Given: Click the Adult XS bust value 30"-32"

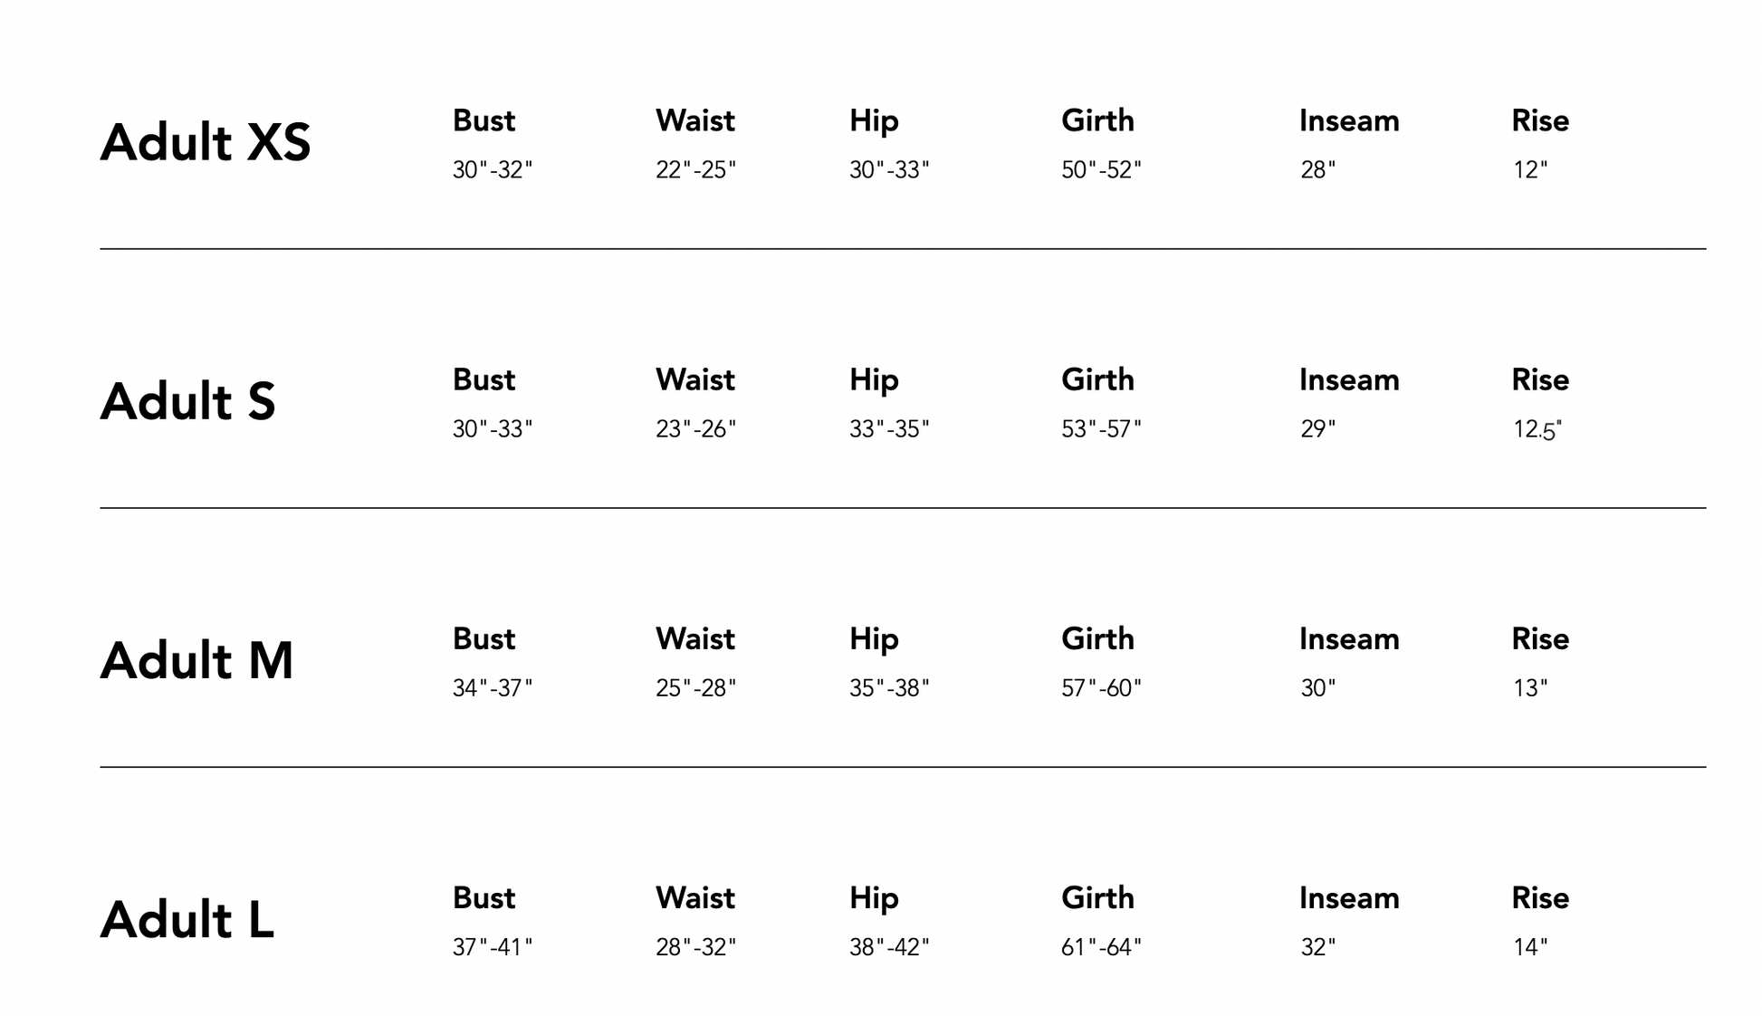Looking at the screenshot, I should (493, 170).
